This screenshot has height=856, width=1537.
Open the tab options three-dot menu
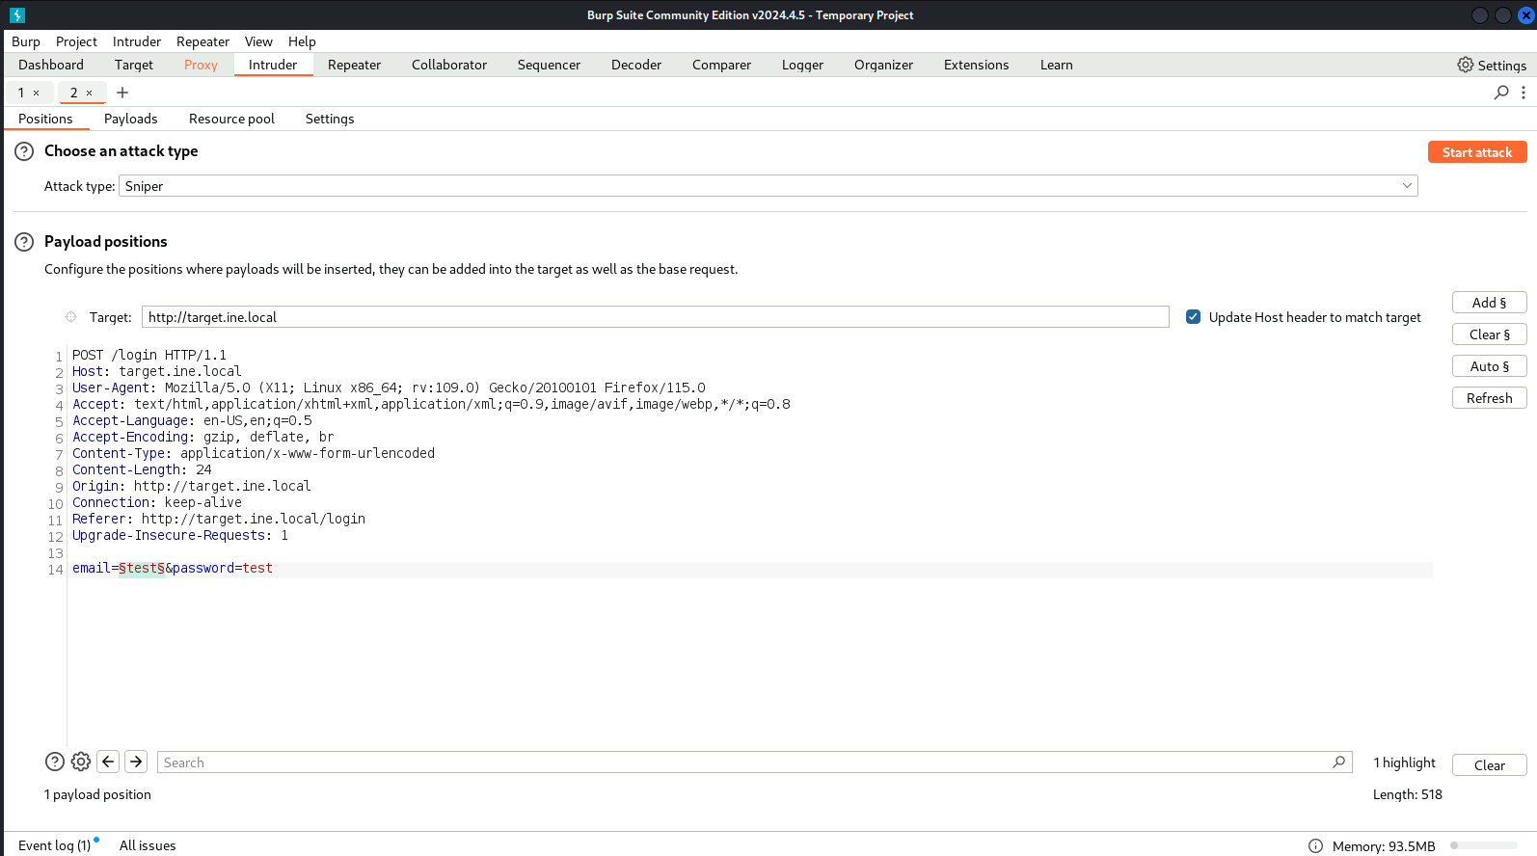1524,93
